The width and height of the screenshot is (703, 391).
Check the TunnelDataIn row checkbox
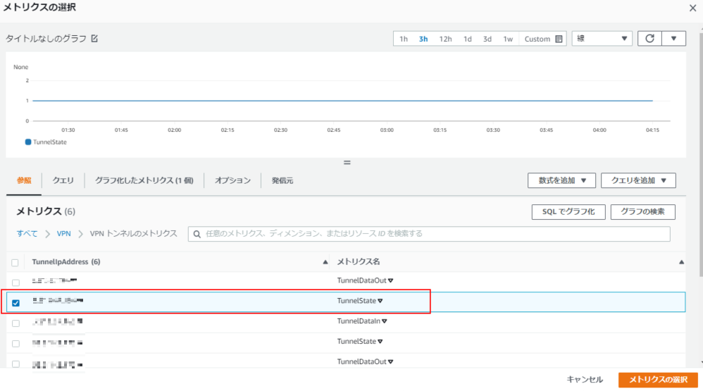point(15,323)
